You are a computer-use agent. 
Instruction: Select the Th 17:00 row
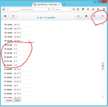point(18,29)
